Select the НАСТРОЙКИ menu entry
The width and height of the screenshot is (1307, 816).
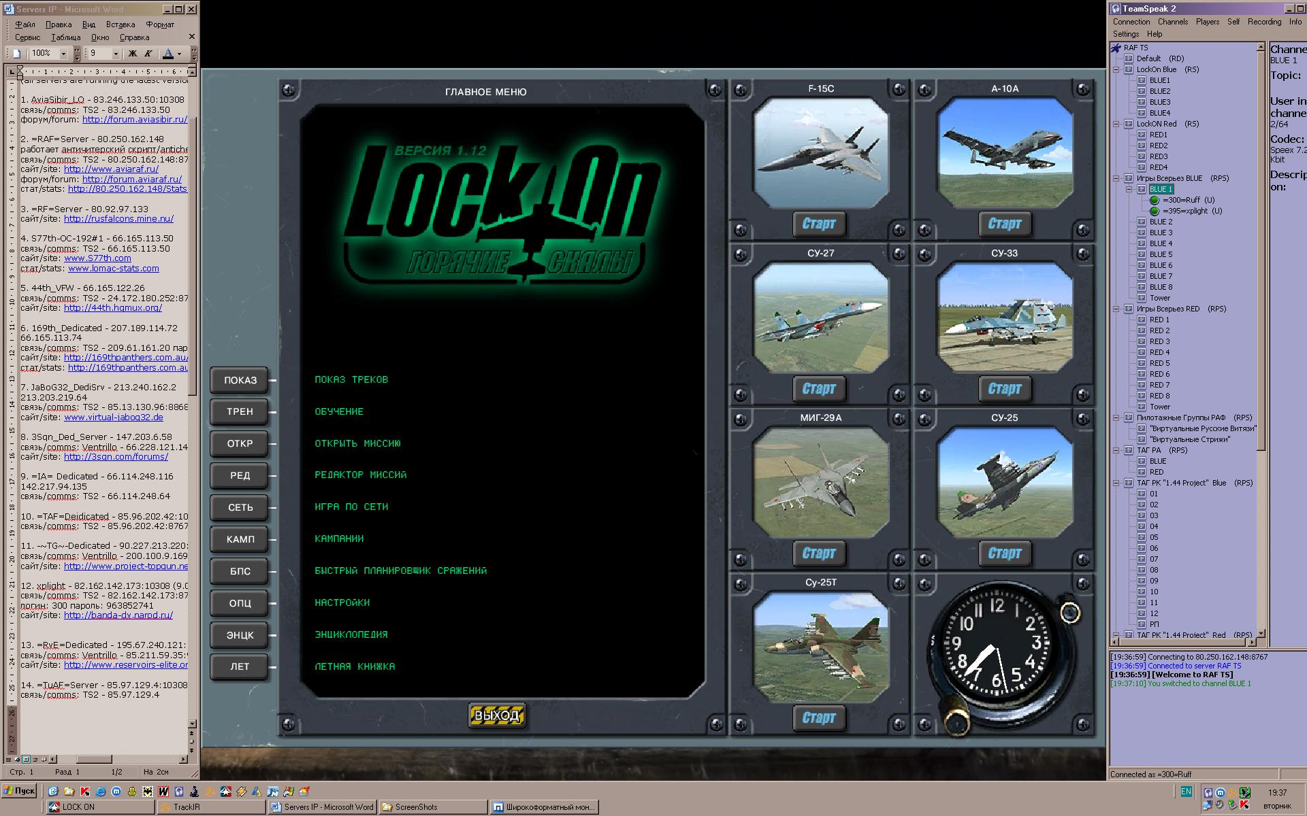(x=342, y=602)
